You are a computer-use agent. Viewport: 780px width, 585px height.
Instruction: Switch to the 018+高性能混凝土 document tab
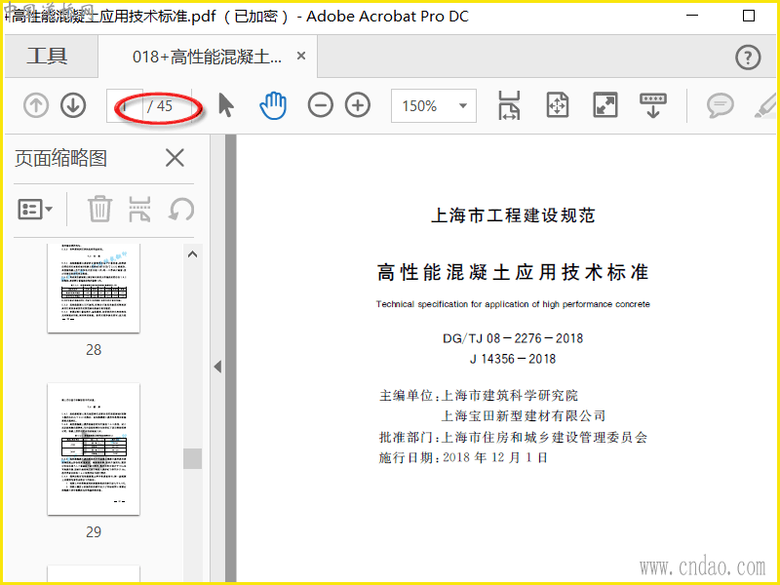tap(207, 57)
